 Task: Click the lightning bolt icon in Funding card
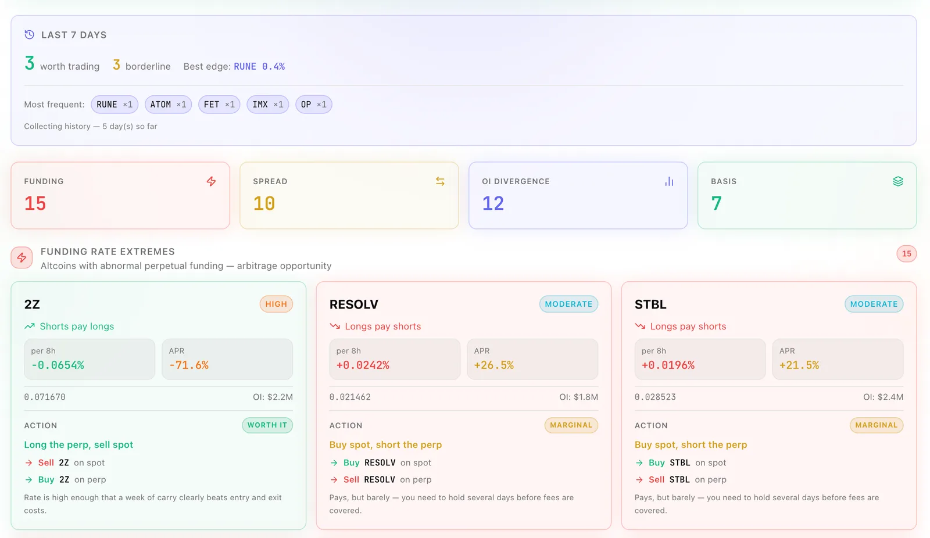[x=212, y=181]
